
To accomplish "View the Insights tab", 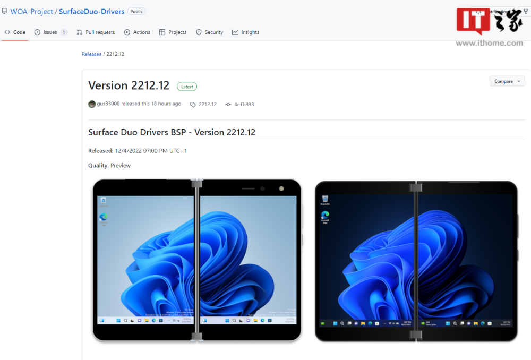I will pos(245,32).
